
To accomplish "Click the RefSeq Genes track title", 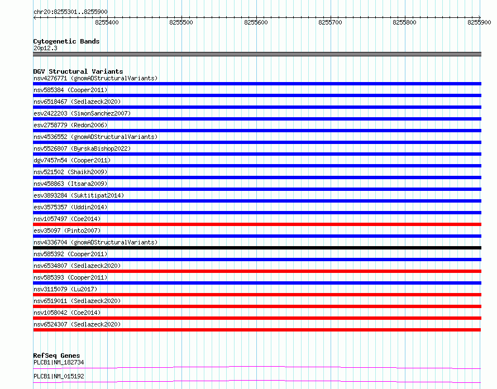I will (56, 356).
